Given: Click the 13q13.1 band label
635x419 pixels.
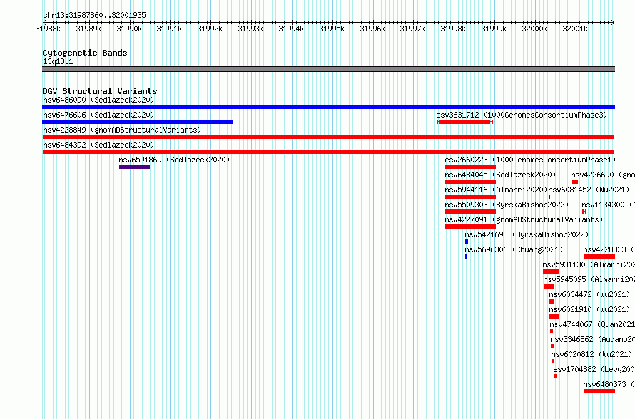Looking at the screenshot, I should pyautogui.click(x=58, y=61).
